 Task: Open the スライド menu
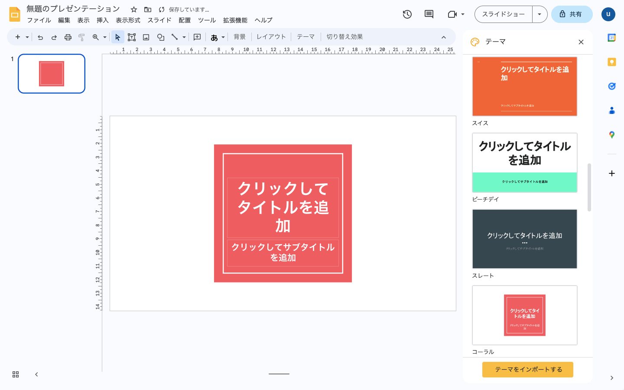pyautogui.click(x=159, y=20)
